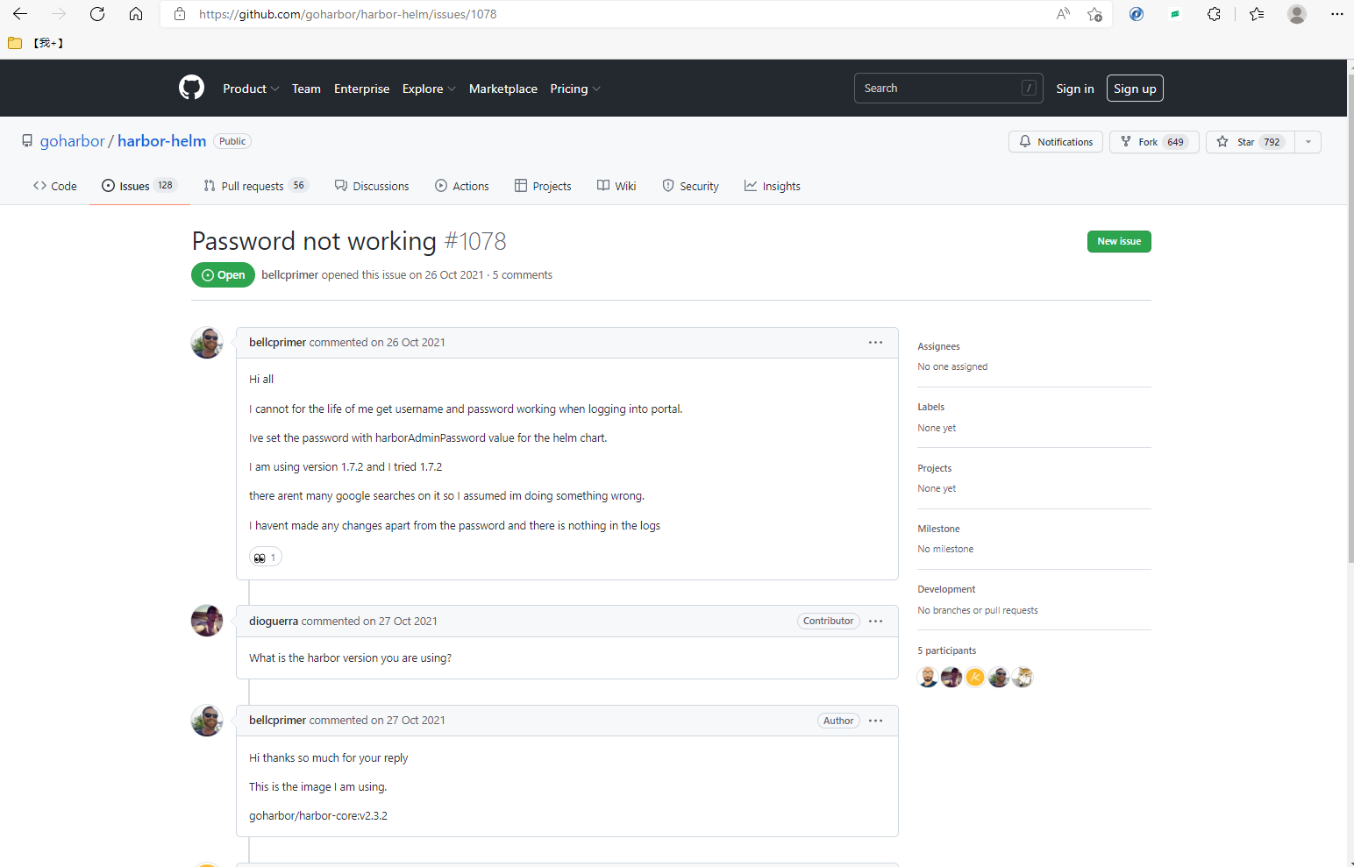Click the Sign in link
The width and height of the screenshot is (1354, 867).
1075,89
